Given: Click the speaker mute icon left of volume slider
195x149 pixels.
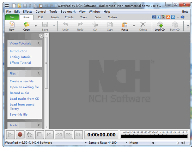Looking at the screenshot, I should (153, 143).
